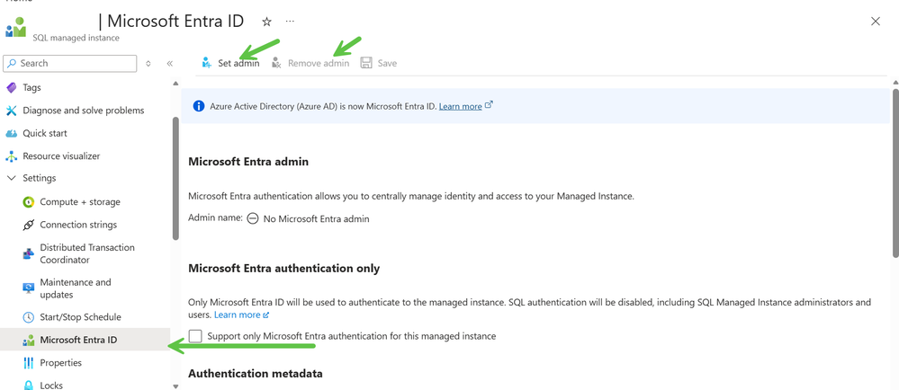The image size is (899, 390).
Task: Click the Maintenance and updates icon
Action: (28, 288)
